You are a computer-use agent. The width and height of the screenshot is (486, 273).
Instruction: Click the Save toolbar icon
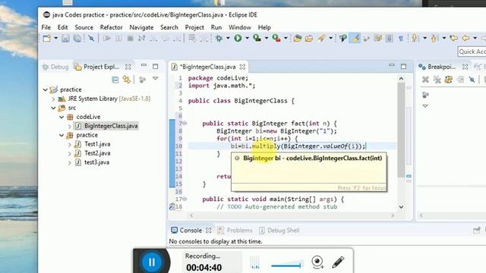click(65, 39)
